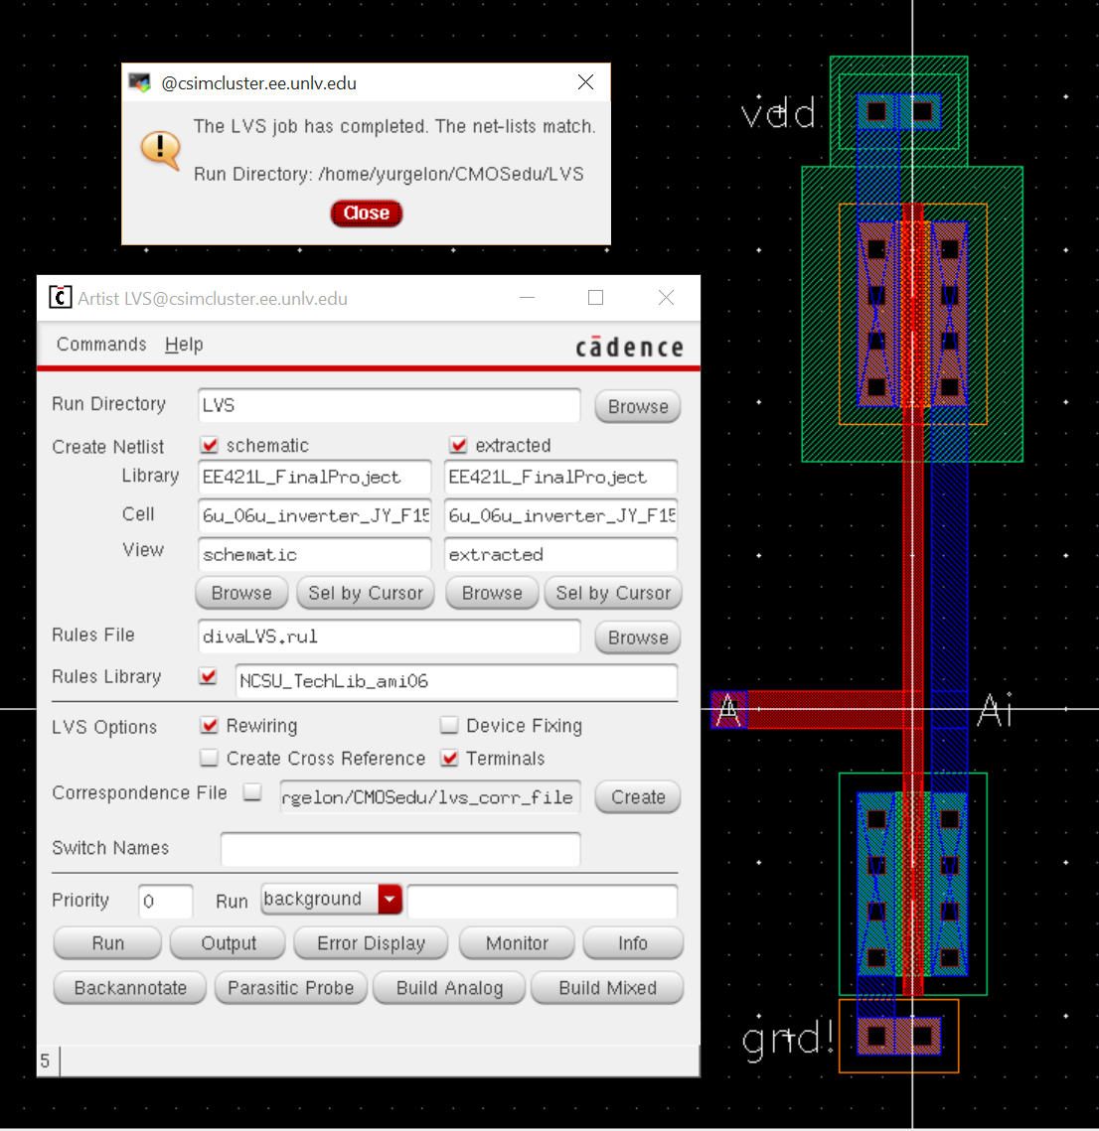Maximize the Artist LVS window
This screenshot has width=1099, height=1131.
(x=595, y=297)
